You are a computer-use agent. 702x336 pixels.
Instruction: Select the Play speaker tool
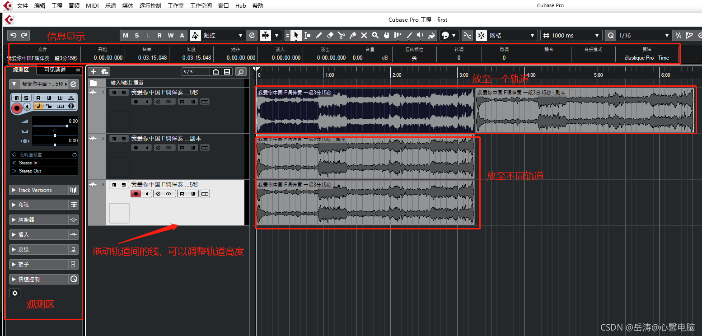point(421,35)
